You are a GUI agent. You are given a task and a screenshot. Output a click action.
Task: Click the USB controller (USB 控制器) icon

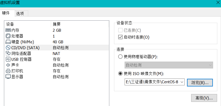pyautogui.click(x=8, y=59)
